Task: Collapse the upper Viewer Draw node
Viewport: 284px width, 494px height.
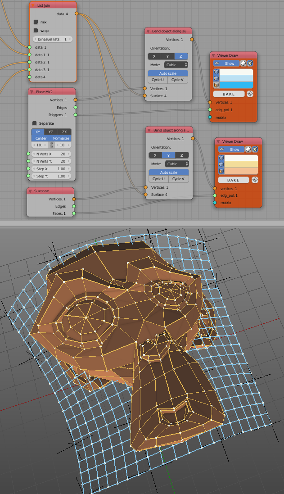Action: [x=213, y=55]
